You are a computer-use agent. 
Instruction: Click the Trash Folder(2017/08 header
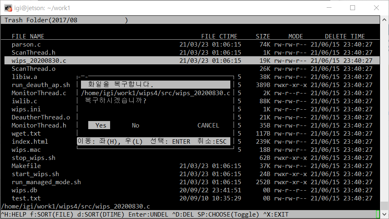click(x=41, y=20)
